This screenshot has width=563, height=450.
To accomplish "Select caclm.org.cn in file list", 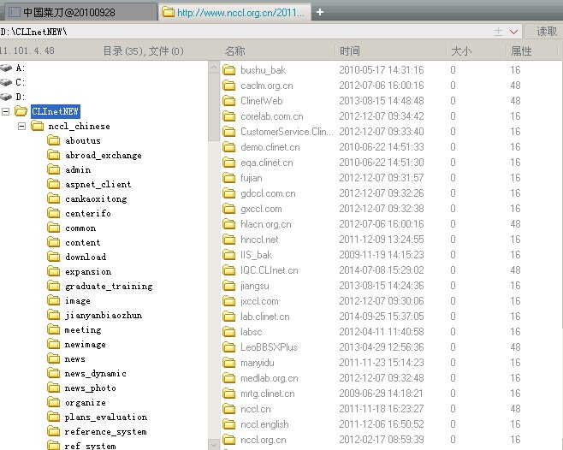I will (267, 85).
